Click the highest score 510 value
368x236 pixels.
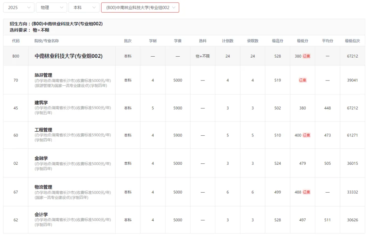pyautogui.click(x=278, y=135)
